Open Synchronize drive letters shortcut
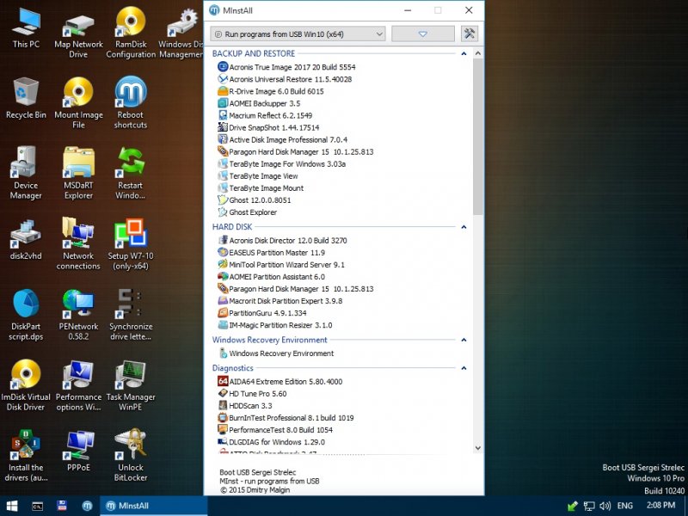This screenshot has height=516, width=688. pyautogui.click(x=131, y=315)
